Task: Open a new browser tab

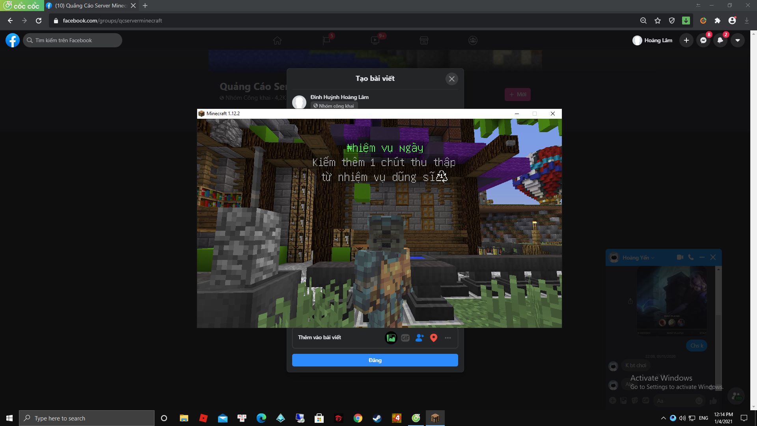Action: tap(145, 6)
